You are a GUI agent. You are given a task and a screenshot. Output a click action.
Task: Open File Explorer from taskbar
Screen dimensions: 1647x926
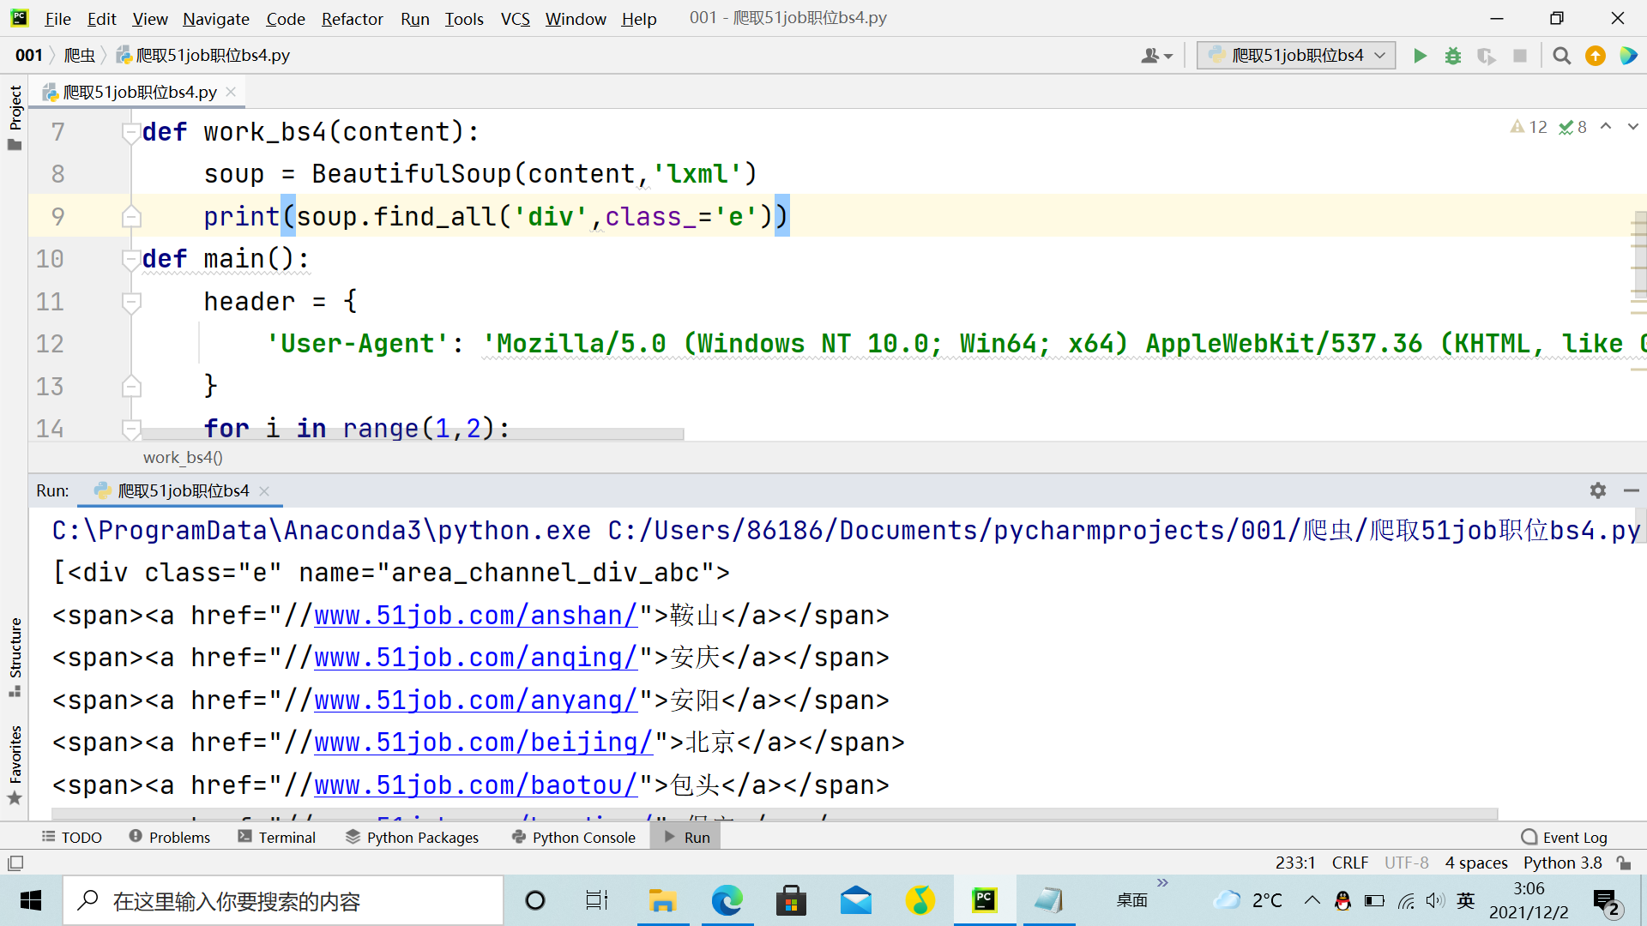pos(662,900)
